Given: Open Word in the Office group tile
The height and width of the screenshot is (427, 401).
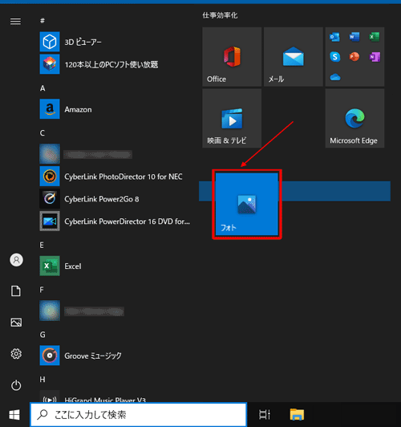Looking at the screenshot, I should [x=354, y=37].
